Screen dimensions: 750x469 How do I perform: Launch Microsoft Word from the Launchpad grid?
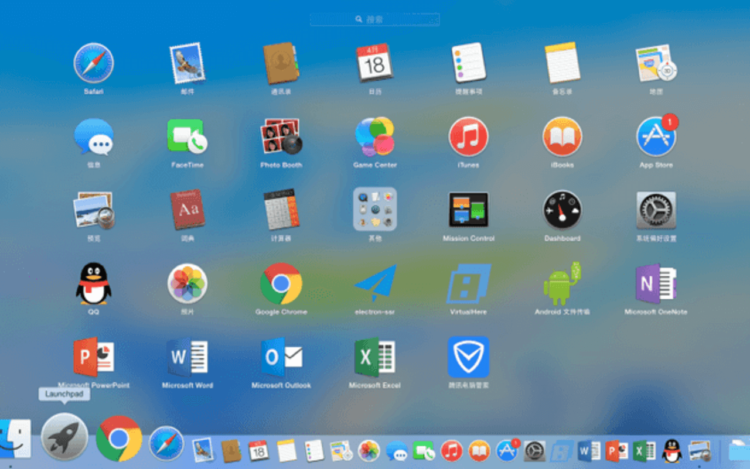pos(187,357)
